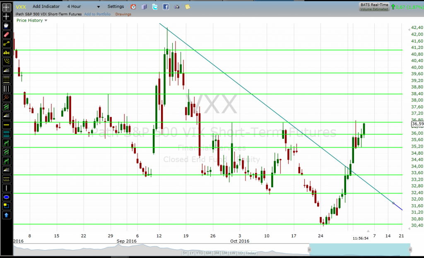Select the blue up arrow tool
Viewport: 424px width, 258px height.
[x=7, y=215]
